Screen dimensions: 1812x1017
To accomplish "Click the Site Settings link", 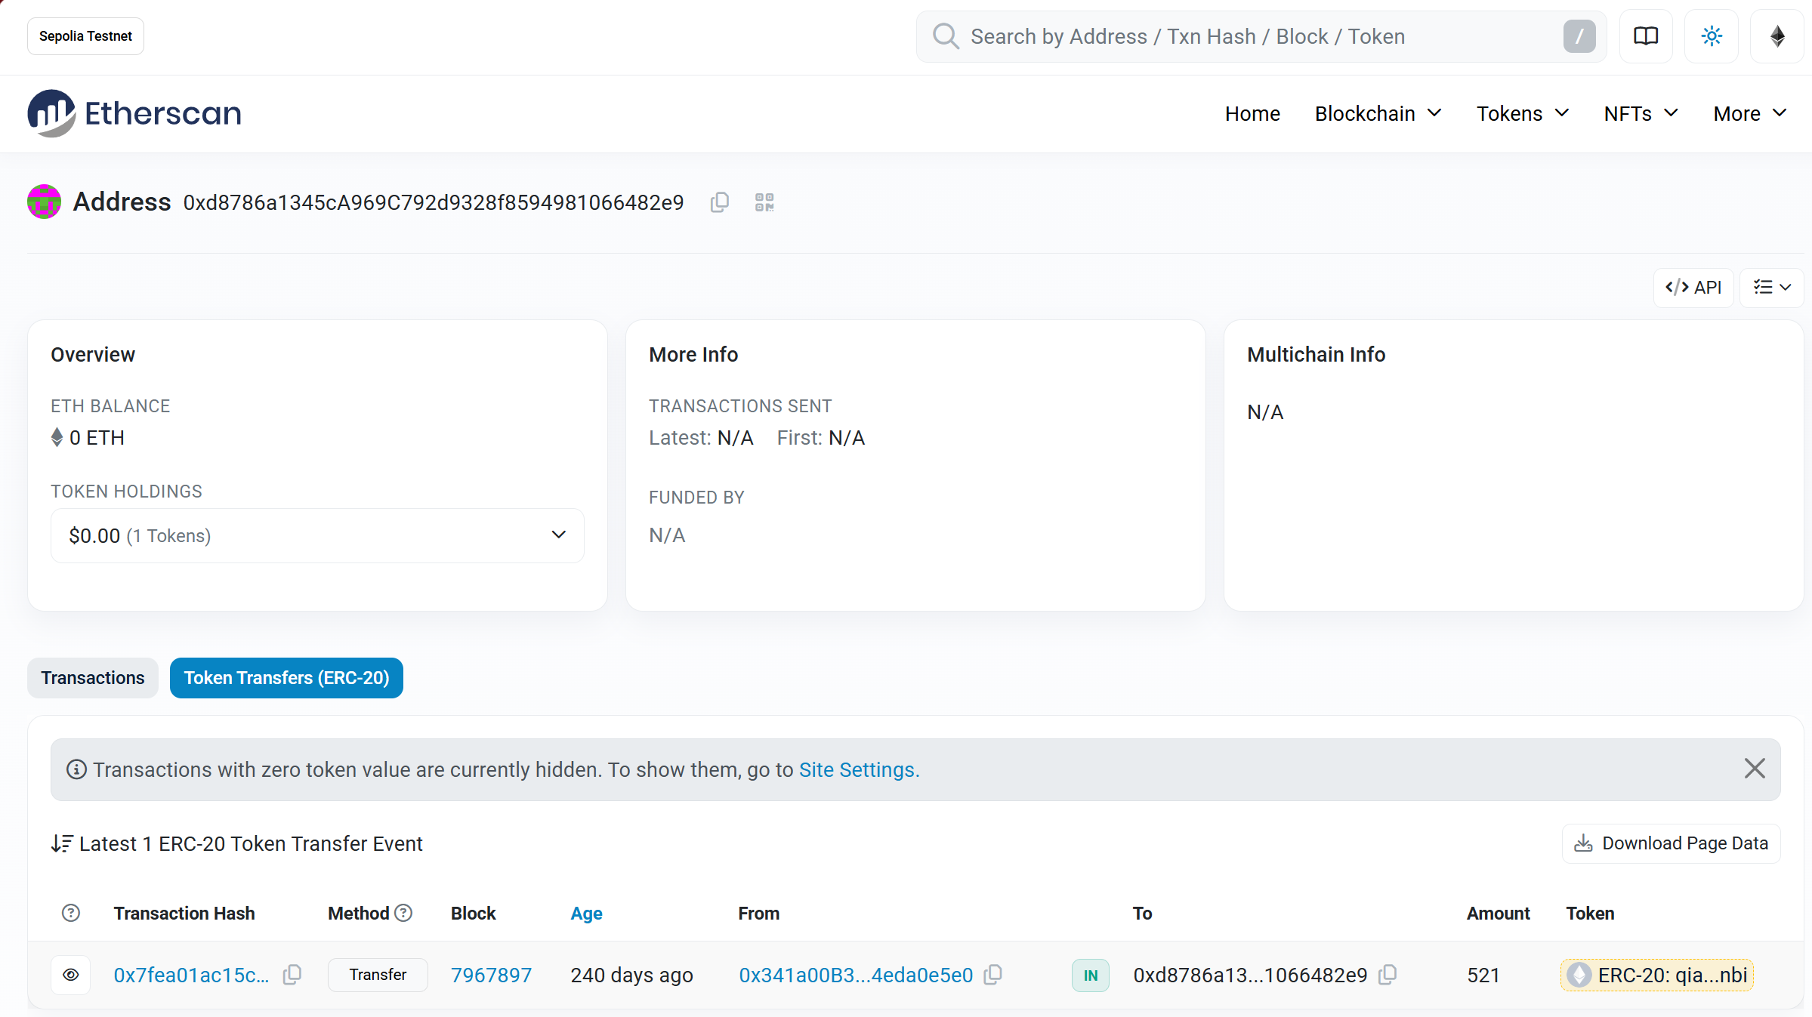I will point(859,769).
